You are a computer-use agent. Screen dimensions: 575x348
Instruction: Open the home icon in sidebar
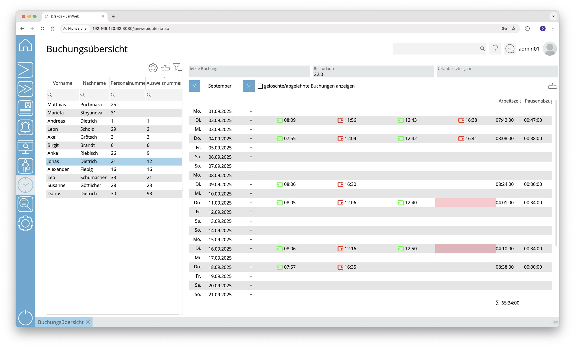point(25,45)
